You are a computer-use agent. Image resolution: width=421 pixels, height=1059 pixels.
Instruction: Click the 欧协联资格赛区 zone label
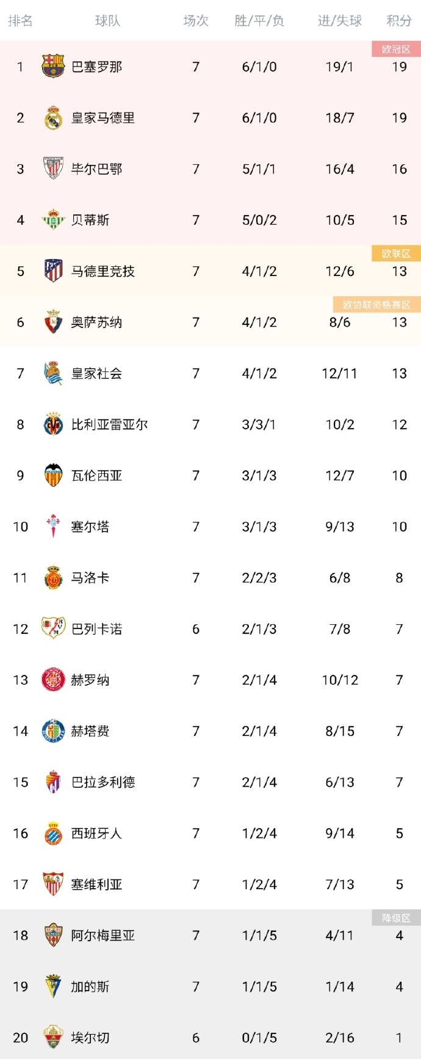[376, 305]
